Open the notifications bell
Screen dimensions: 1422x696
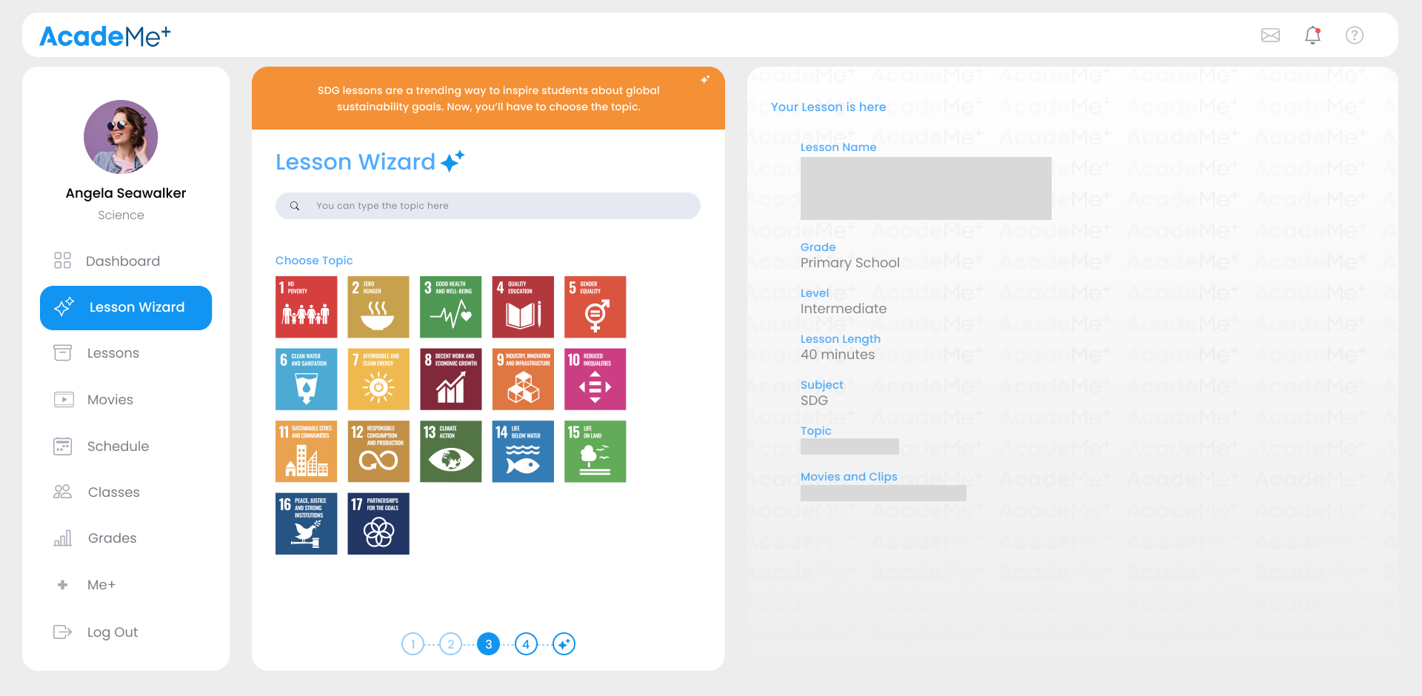click(x=1312, y=35)
